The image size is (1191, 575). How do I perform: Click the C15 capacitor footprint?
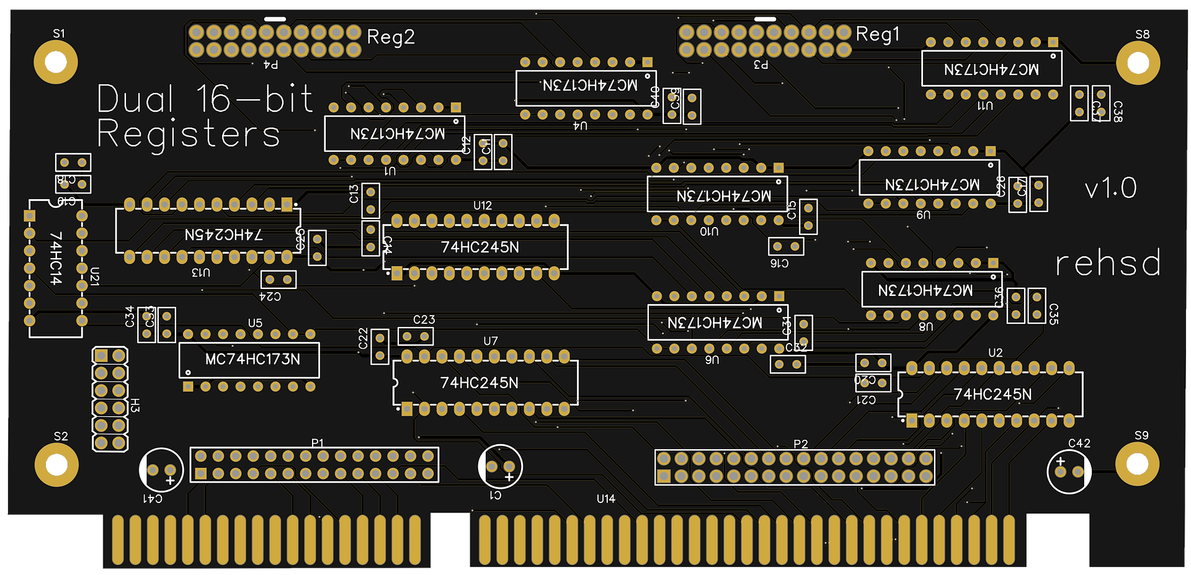[808, 217]
